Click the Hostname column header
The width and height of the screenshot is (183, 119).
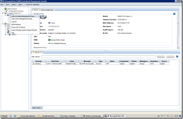[x=154, y=61]
